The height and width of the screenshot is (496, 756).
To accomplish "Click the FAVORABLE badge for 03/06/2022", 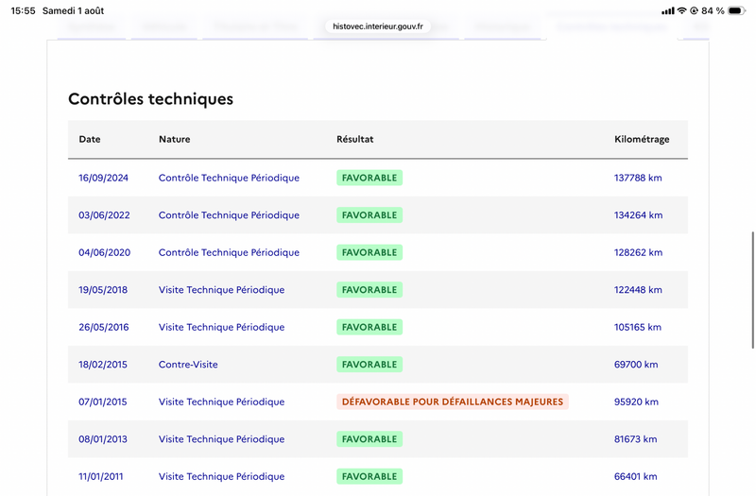I will pyautogui.click(x=369, y=215).
